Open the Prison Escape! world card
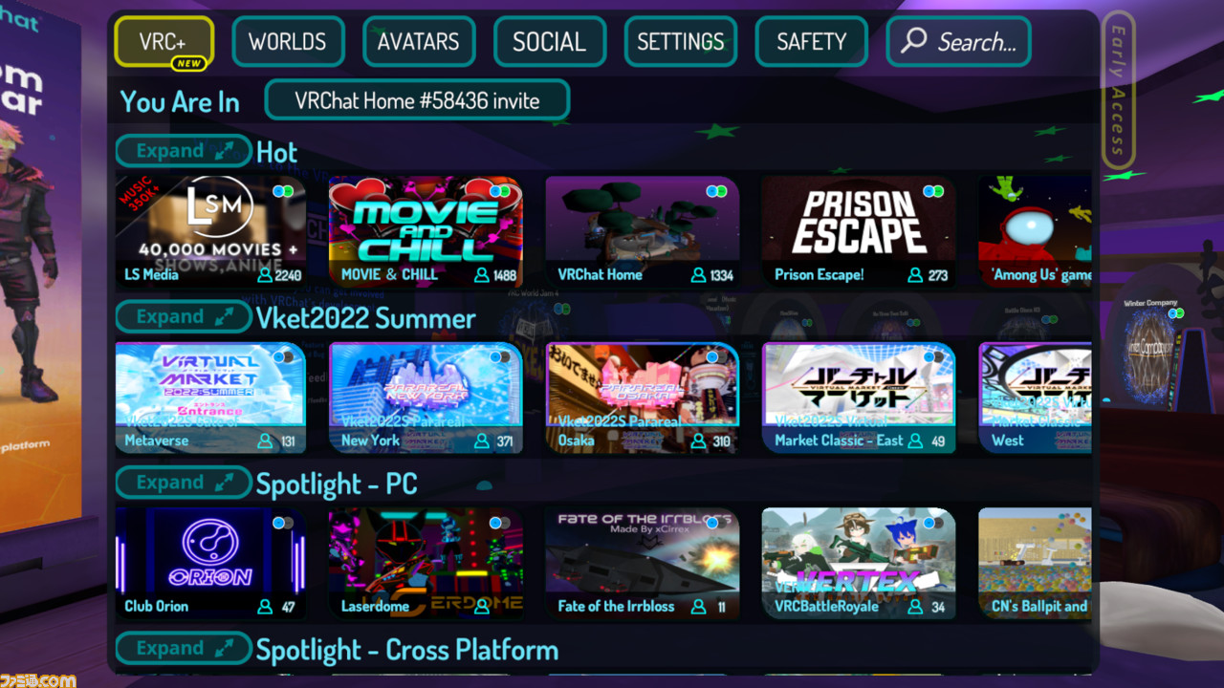 858,232
